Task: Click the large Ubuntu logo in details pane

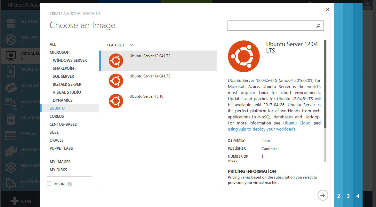Action: (x=244, y=56)
